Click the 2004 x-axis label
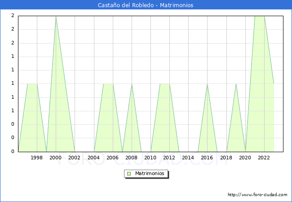The image size is (292, 202). click(x=93, y=158)
